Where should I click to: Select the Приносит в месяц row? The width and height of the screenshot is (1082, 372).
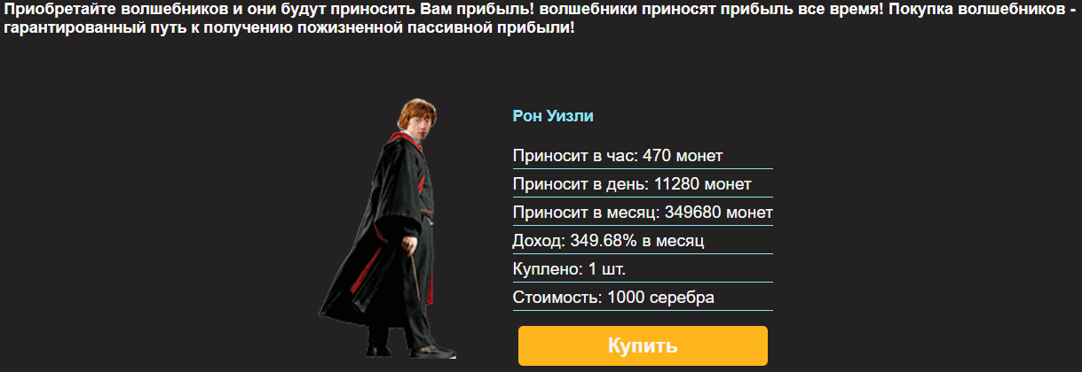(x=643, y=213)
